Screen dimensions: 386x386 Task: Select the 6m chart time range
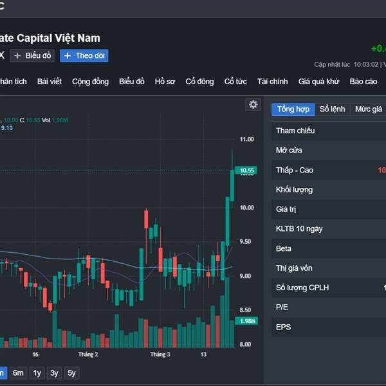coord(18,373)
